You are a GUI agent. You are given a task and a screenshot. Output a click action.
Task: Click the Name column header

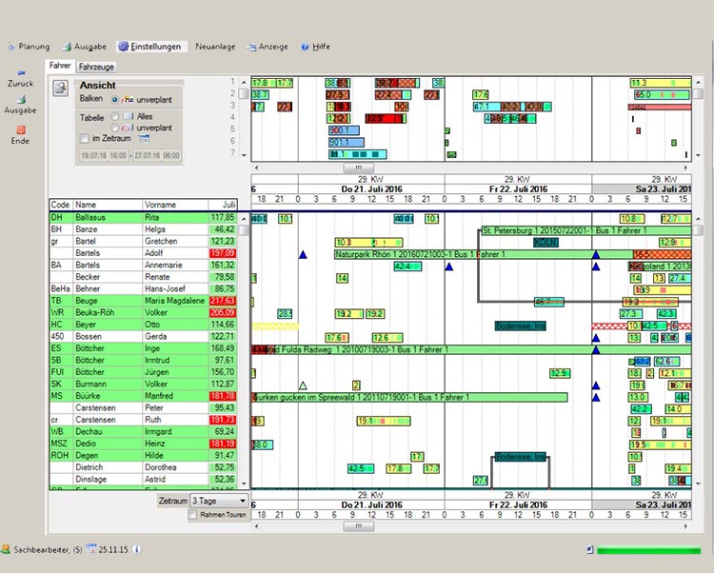coord(108,205)
